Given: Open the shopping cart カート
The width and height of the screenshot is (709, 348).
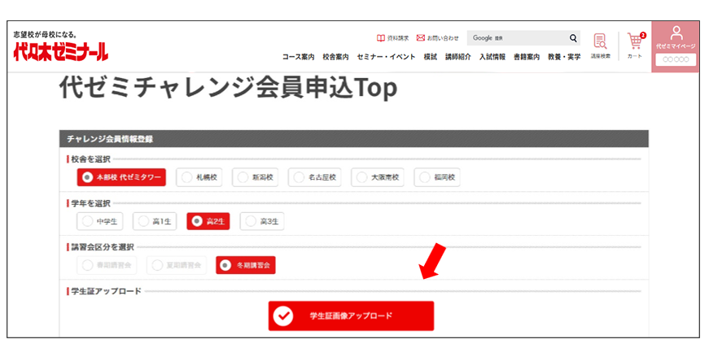Looking at the screenshot, I should pyautogui.click(x=635, y=45).
